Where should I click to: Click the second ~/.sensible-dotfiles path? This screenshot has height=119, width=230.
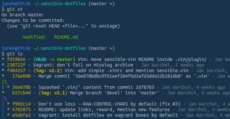(59, 48)
